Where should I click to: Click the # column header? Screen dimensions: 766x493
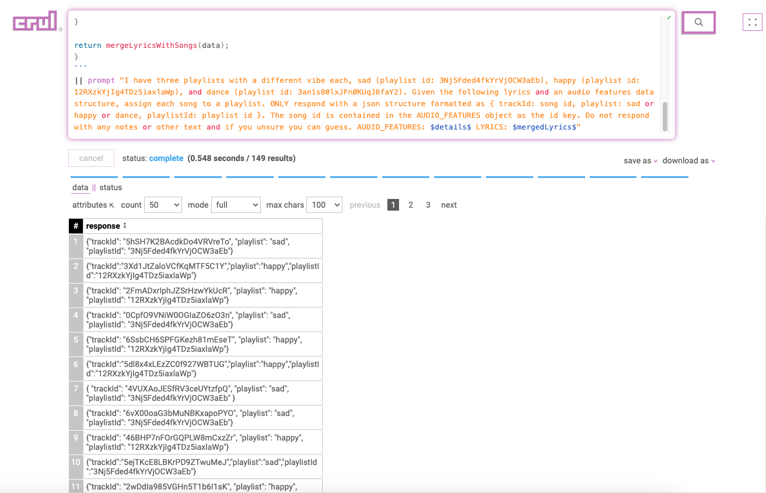pos(76,226)
